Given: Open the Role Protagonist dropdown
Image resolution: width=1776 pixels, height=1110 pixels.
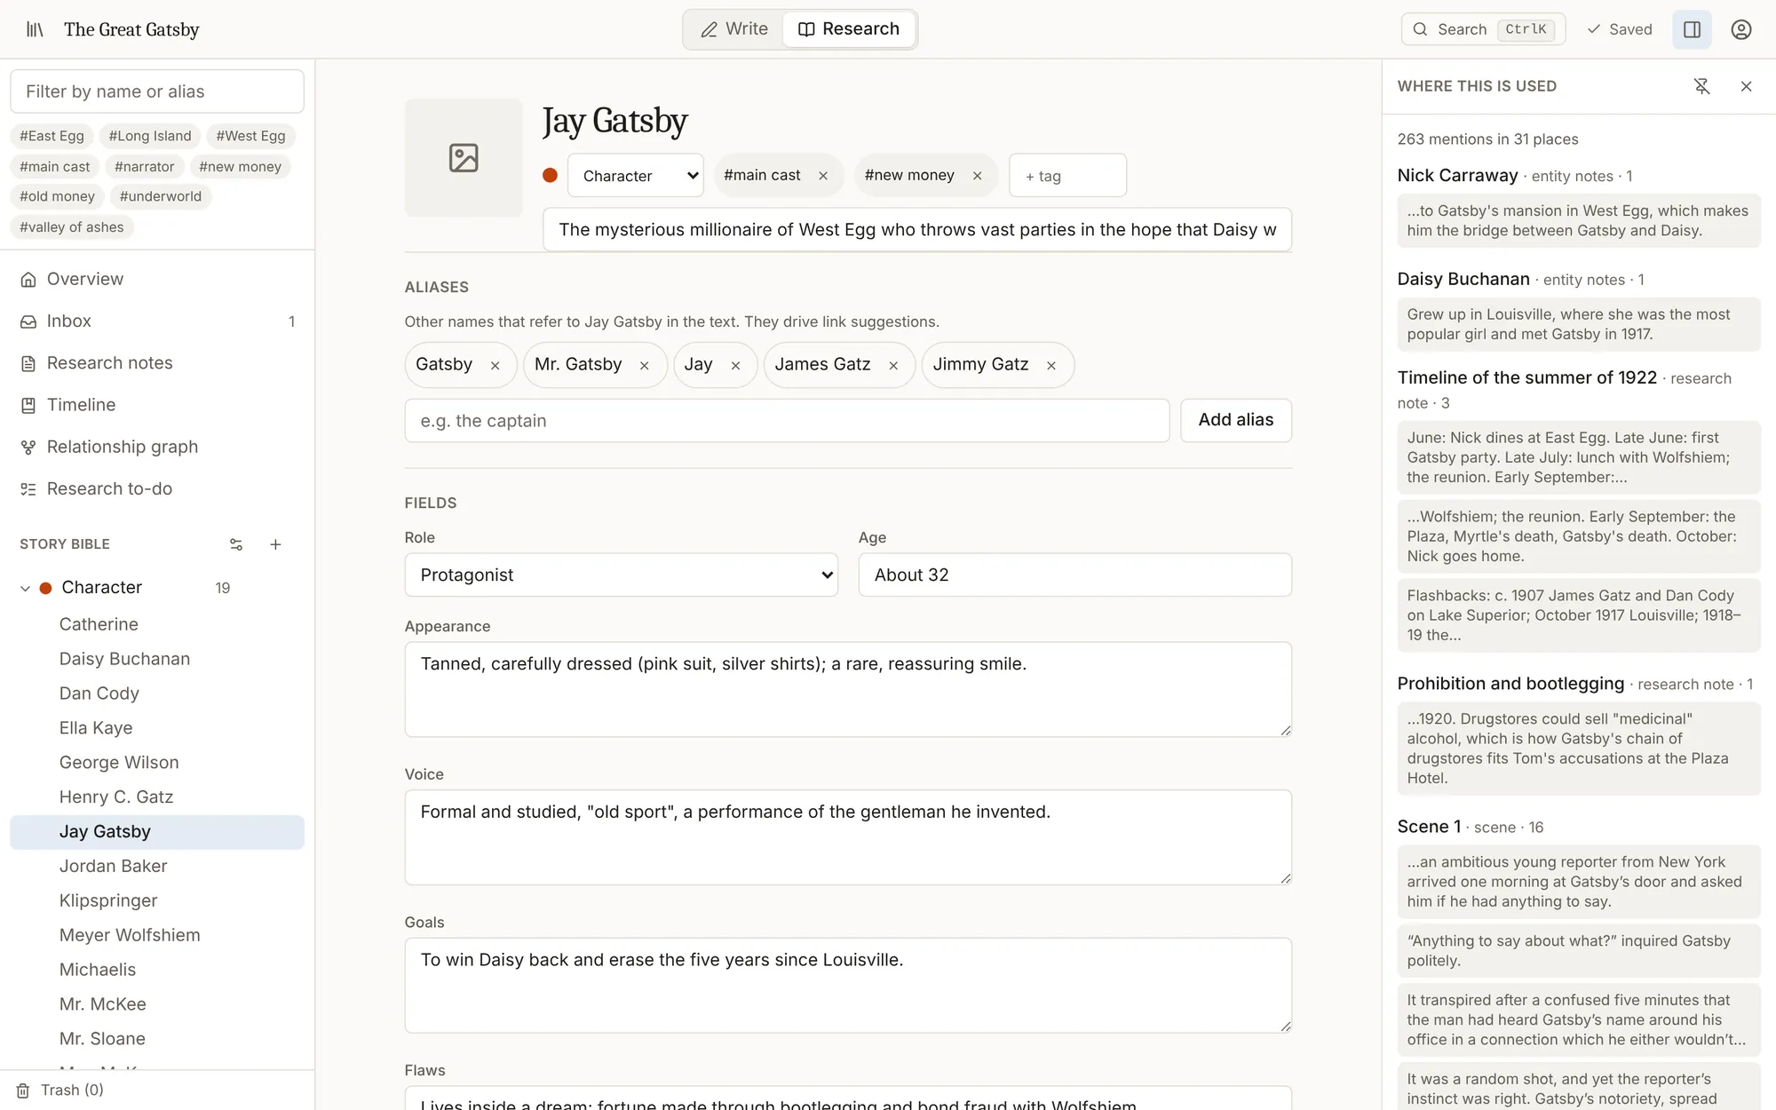Looking at the screenshot, I should (622, 575).
